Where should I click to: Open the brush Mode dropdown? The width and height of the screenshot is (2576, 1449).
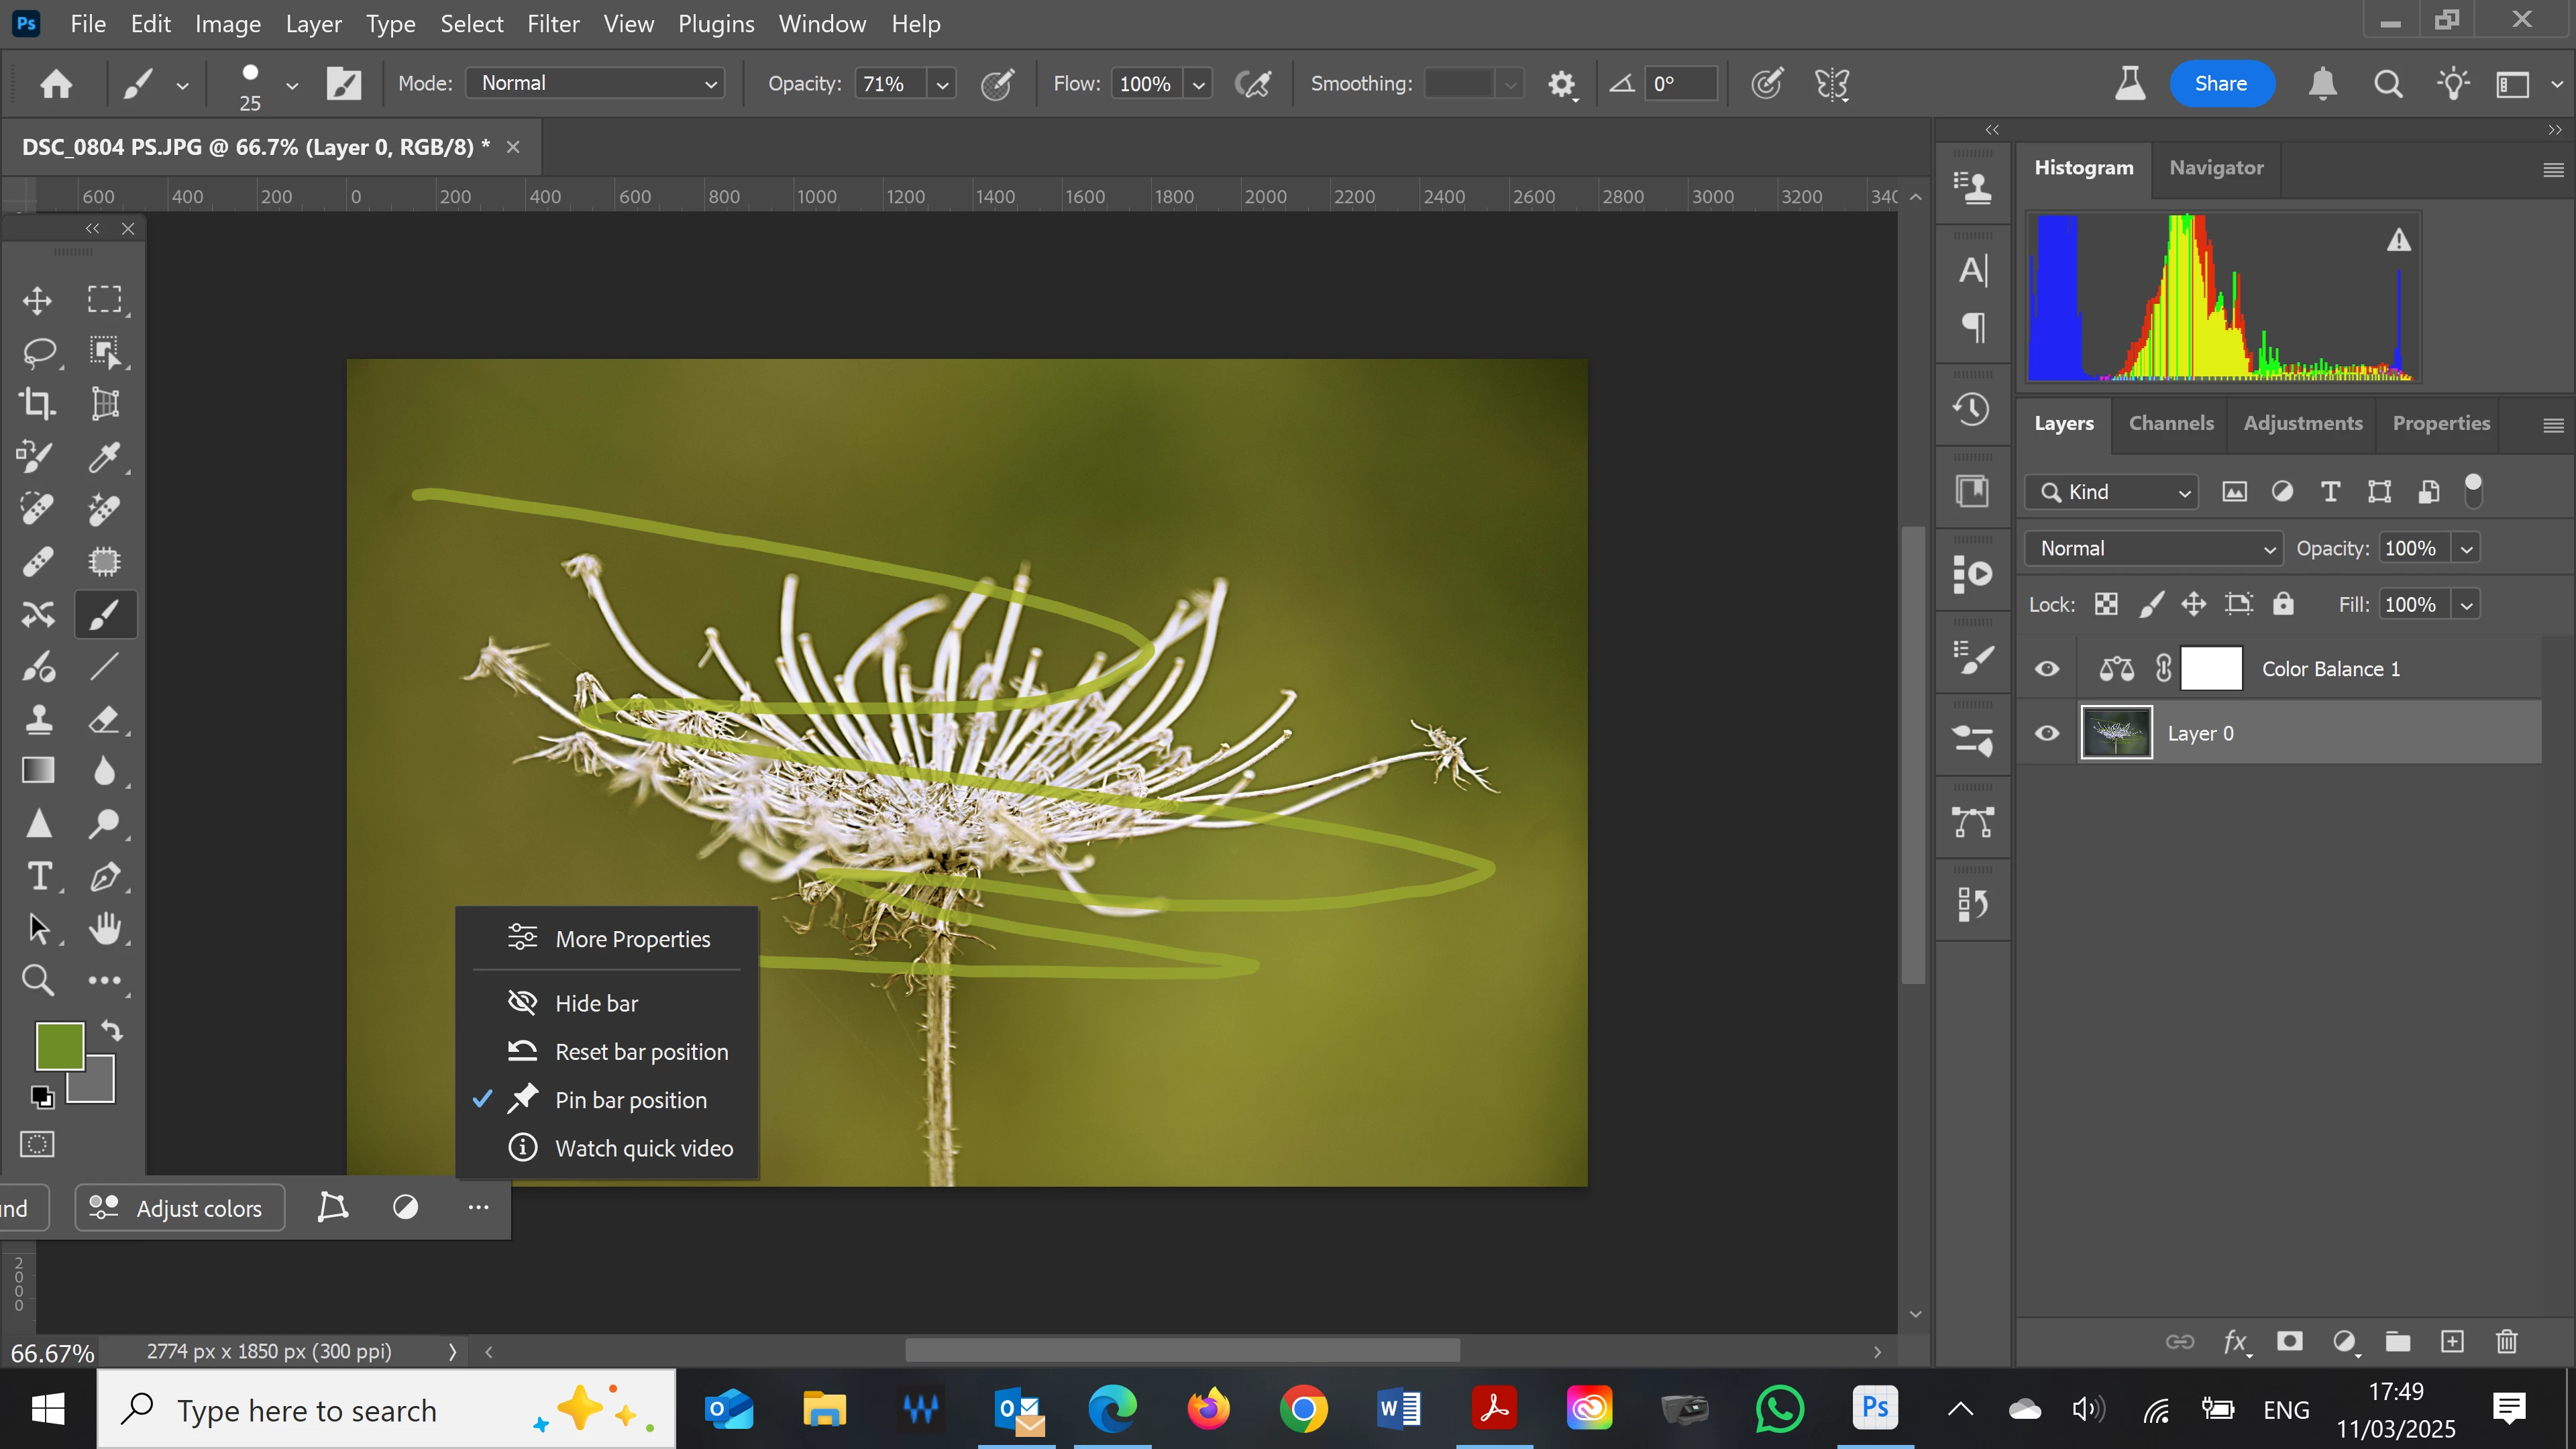tap(596, 83)
